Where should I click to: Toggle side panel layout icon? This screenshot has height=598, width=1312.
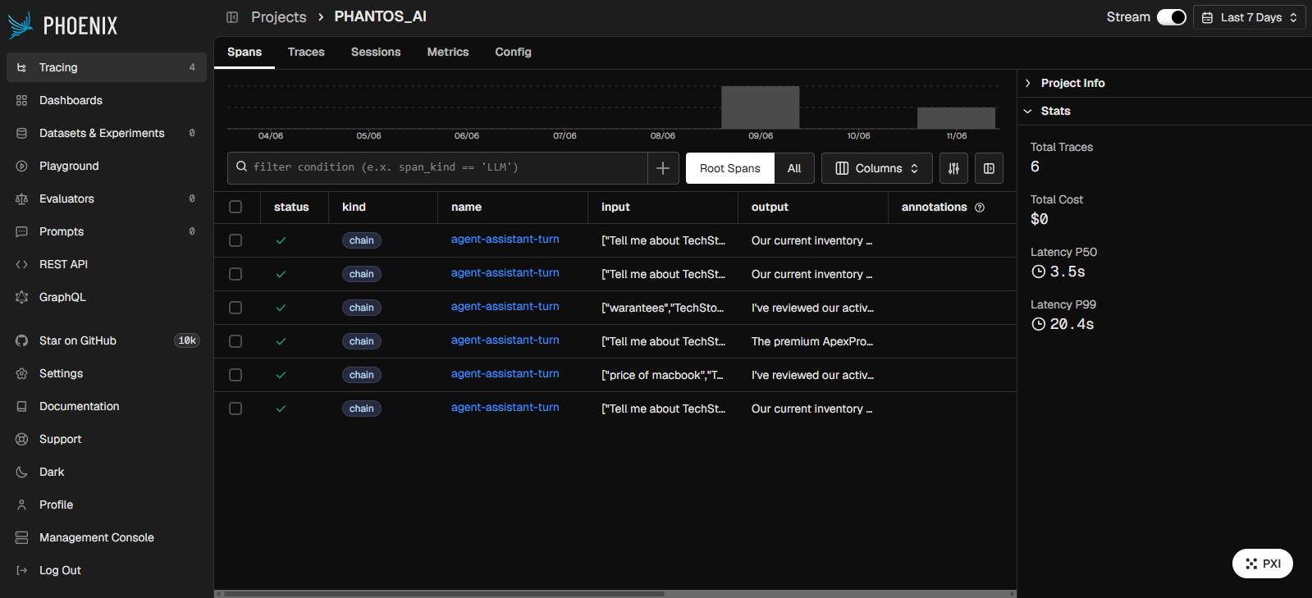pos(989,168)
